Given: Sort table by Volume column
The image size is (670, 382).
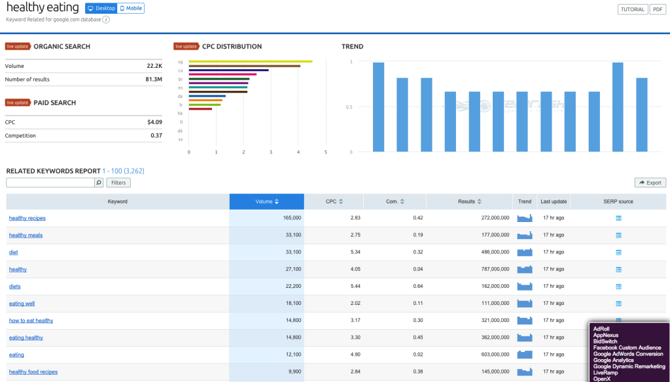Looking at the screenshot, I should click(267, 202).
